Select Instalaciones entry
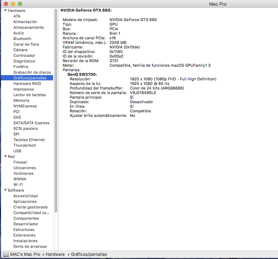The width and height of the screenshot is (278, 259). pos(25,241)
